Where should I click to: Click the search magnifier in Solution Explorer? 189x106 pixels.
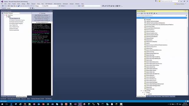coord(186,16)
